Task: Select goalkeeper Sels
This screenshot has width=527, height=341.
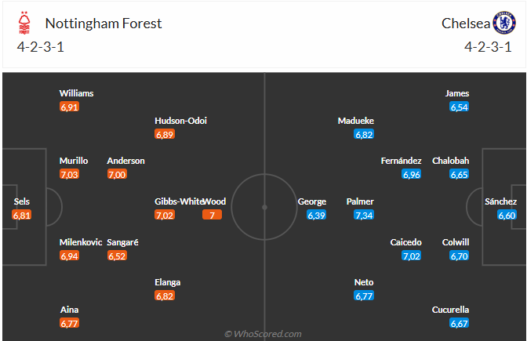Action: [22, 201]
